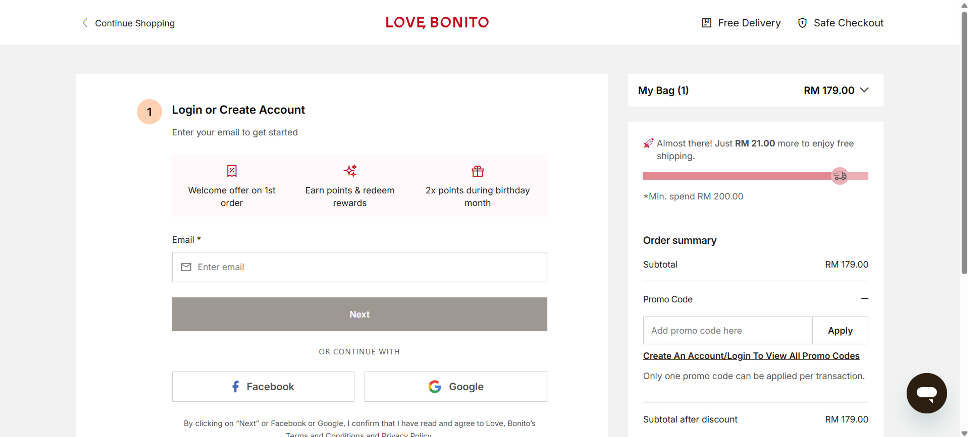The image size is (968, 437).
Task: Click the Apply promo code button
Action: tap(840, 330)
